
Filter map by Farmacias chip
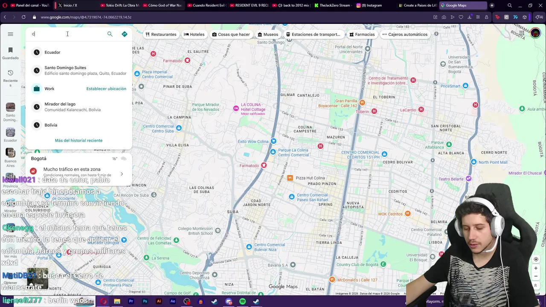pos(362,34)
